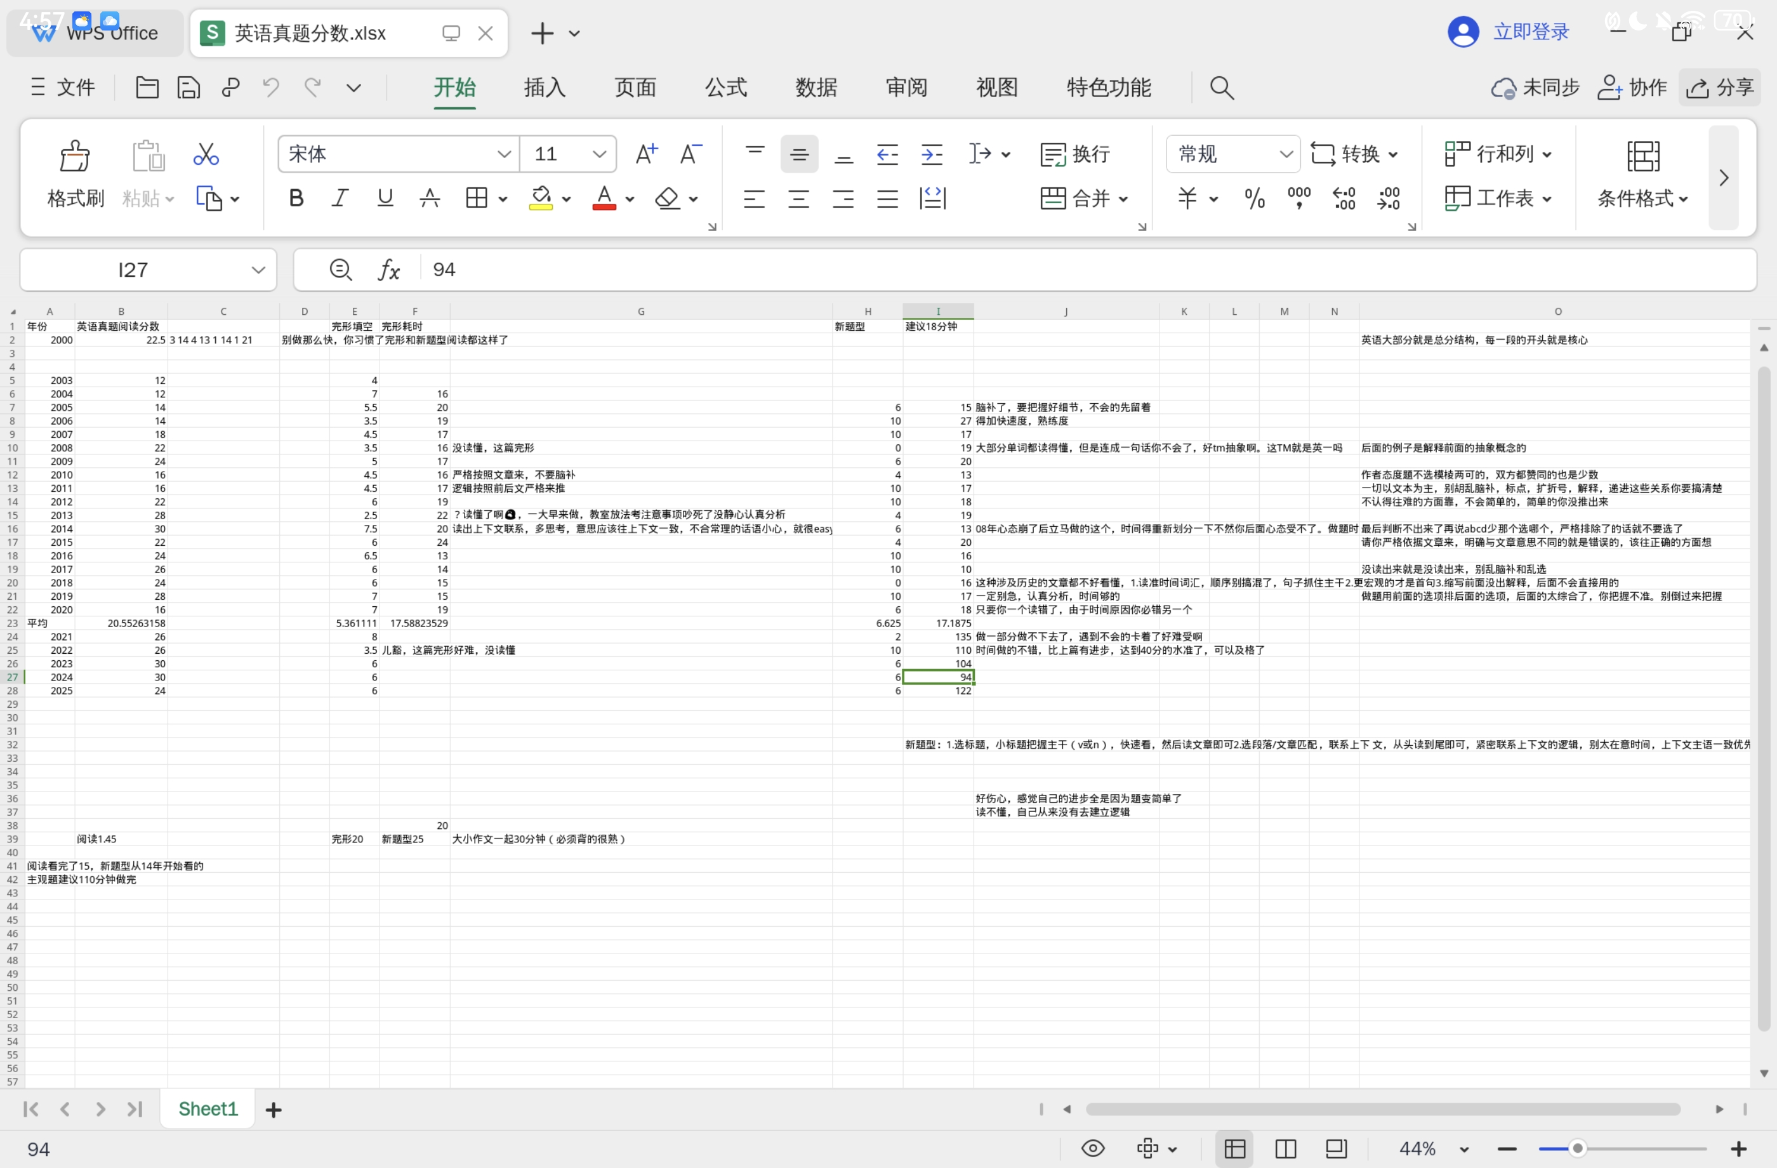Click the horizontal scrollbar thumb
The width and height of the screenshot is (1777, 1168).
1383,1110
